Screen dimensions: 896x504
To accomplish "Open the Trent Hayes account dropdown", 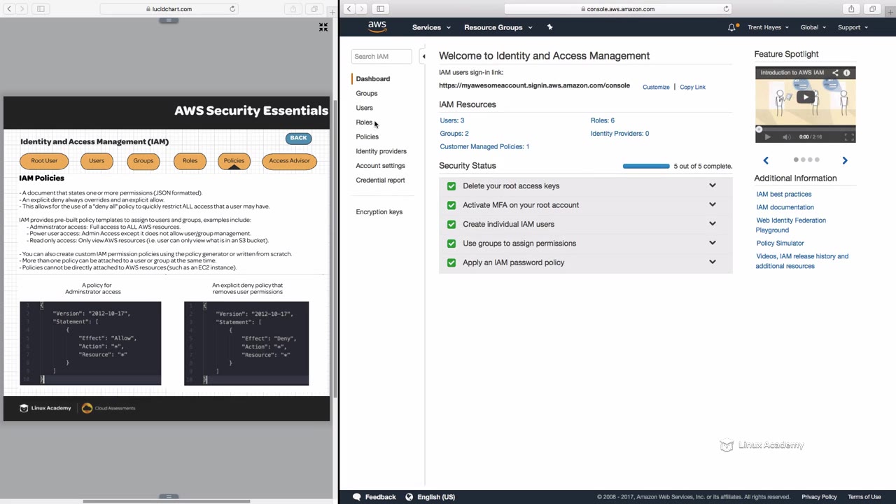I will click(x=768, y=27).
